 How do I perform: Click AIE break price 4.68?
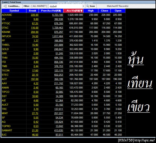[x=36, y=100]
